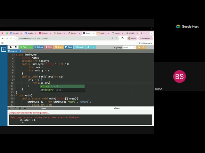Expand the download options dropdown arrow

[x=93, y=47]
